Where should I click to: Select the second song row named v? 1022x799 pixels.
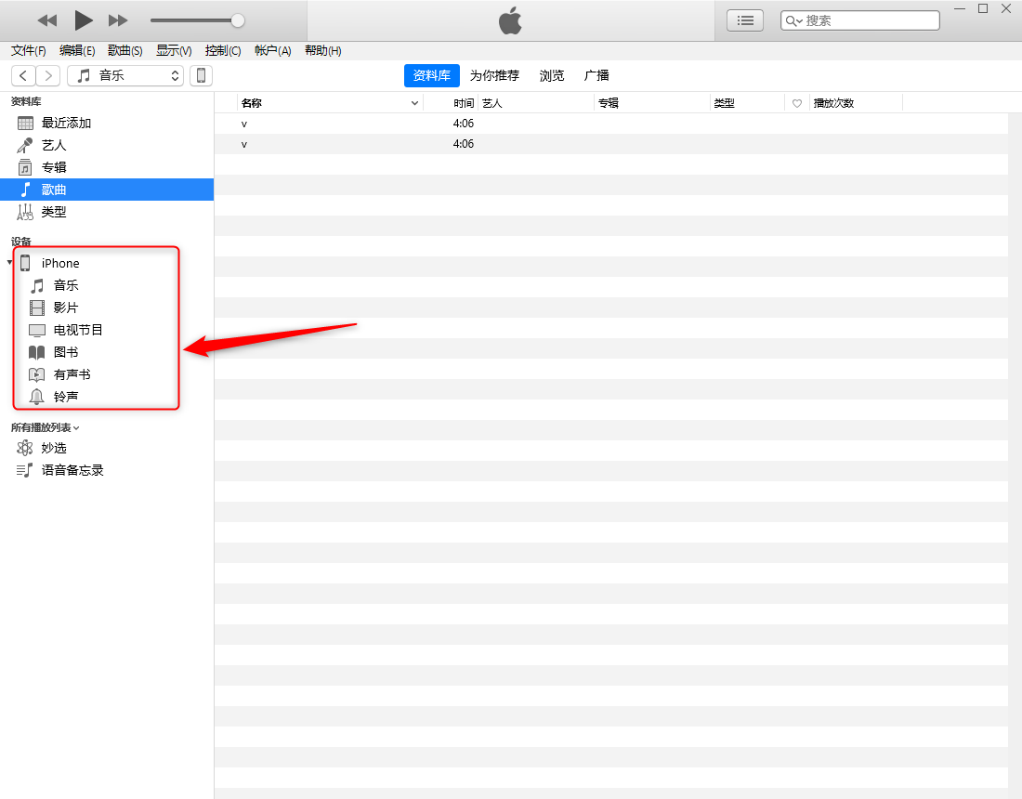[x=611, y=144]
